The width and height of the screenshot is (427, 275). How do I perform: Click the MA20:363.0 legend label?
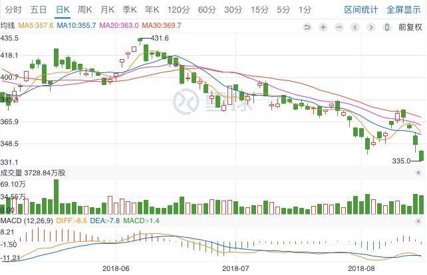point(119,25)
